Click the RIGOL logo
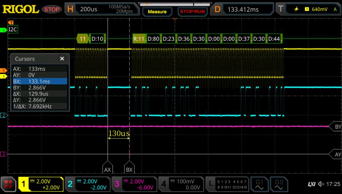Screen dimensions: 342x194 tap(20, 9)
